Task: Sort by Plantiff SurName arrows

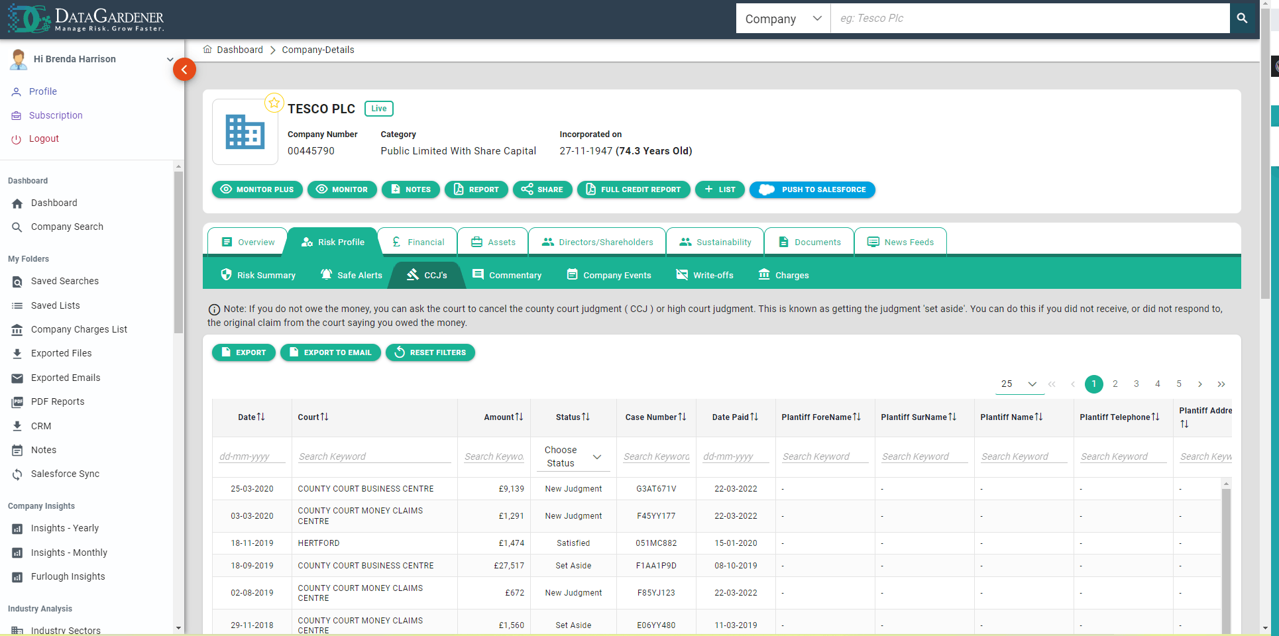Action: (x=952, y=417)
